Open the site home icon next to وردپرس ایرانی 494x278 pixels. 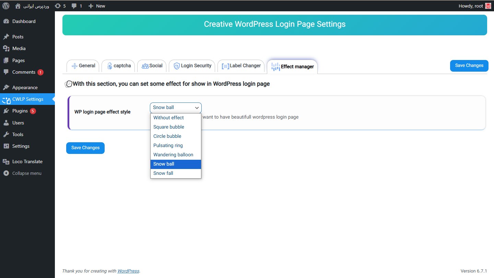pyautogui.click(x=18, y=5)
